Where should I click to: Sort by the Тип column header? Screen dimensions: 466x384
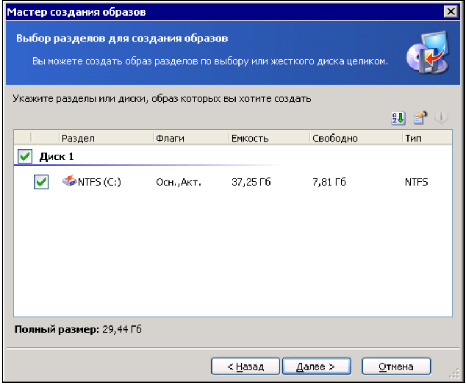pyautogui.click(x=428, y=138)
